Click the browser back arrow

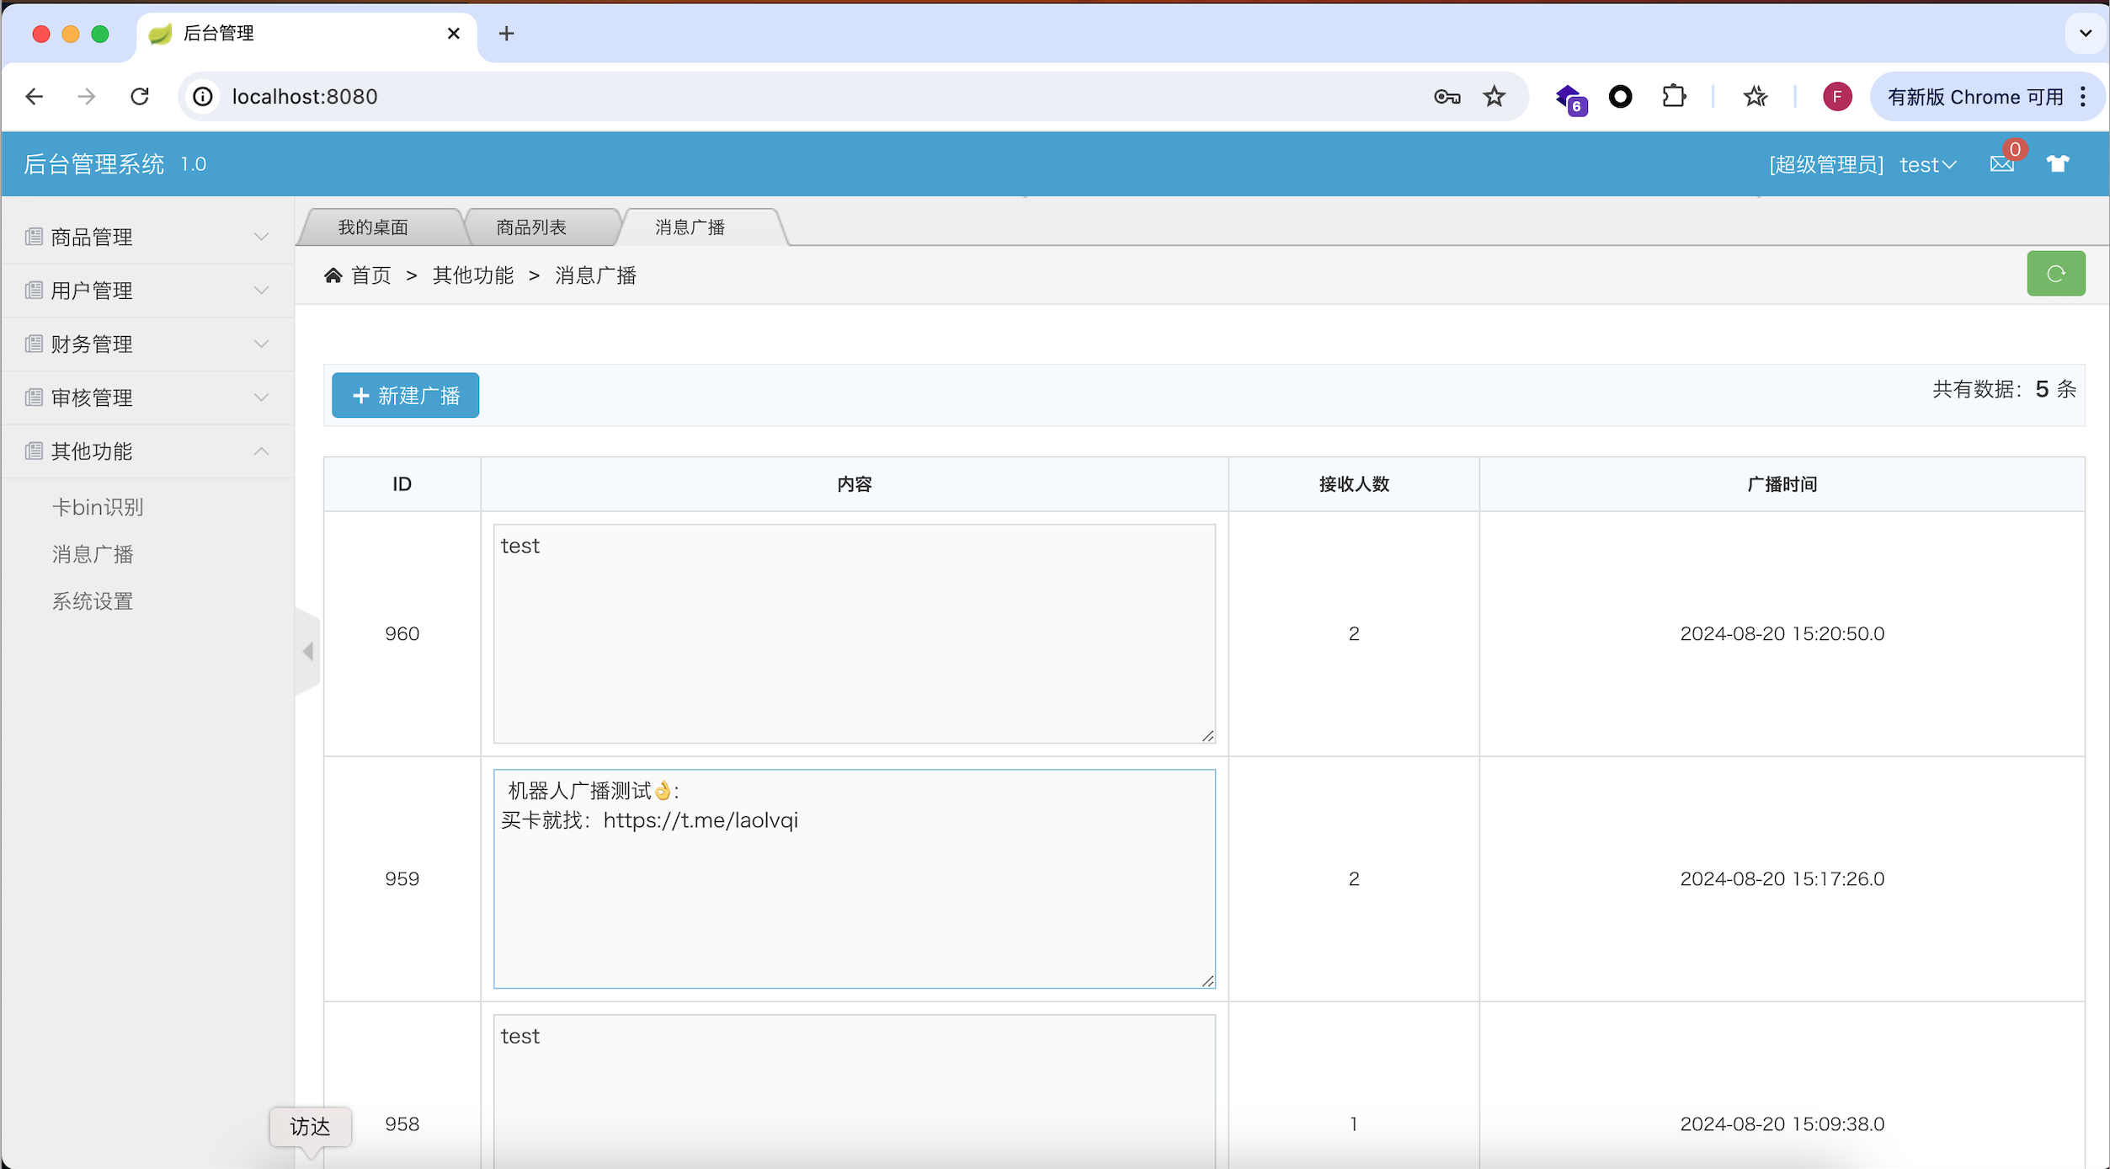click(x=35, y=97)
